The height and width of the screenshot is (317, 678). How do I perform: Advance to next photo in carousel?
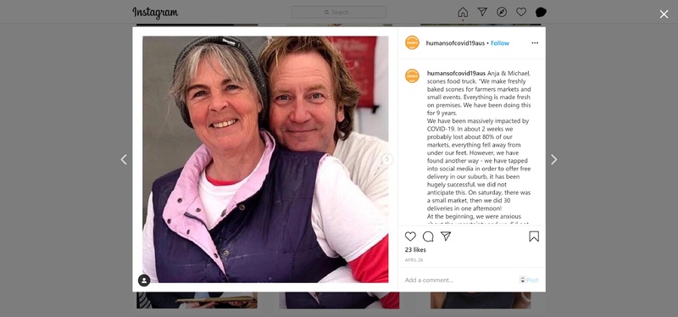(x=387, y=159)
